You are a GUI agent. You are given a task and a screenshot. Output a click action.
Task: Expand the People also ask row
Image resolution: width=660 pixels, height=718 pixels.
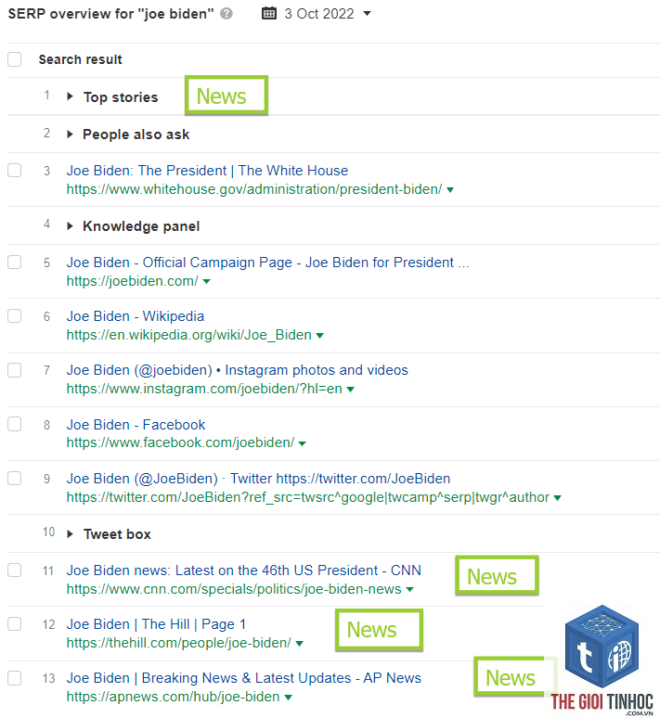point(70,135)
